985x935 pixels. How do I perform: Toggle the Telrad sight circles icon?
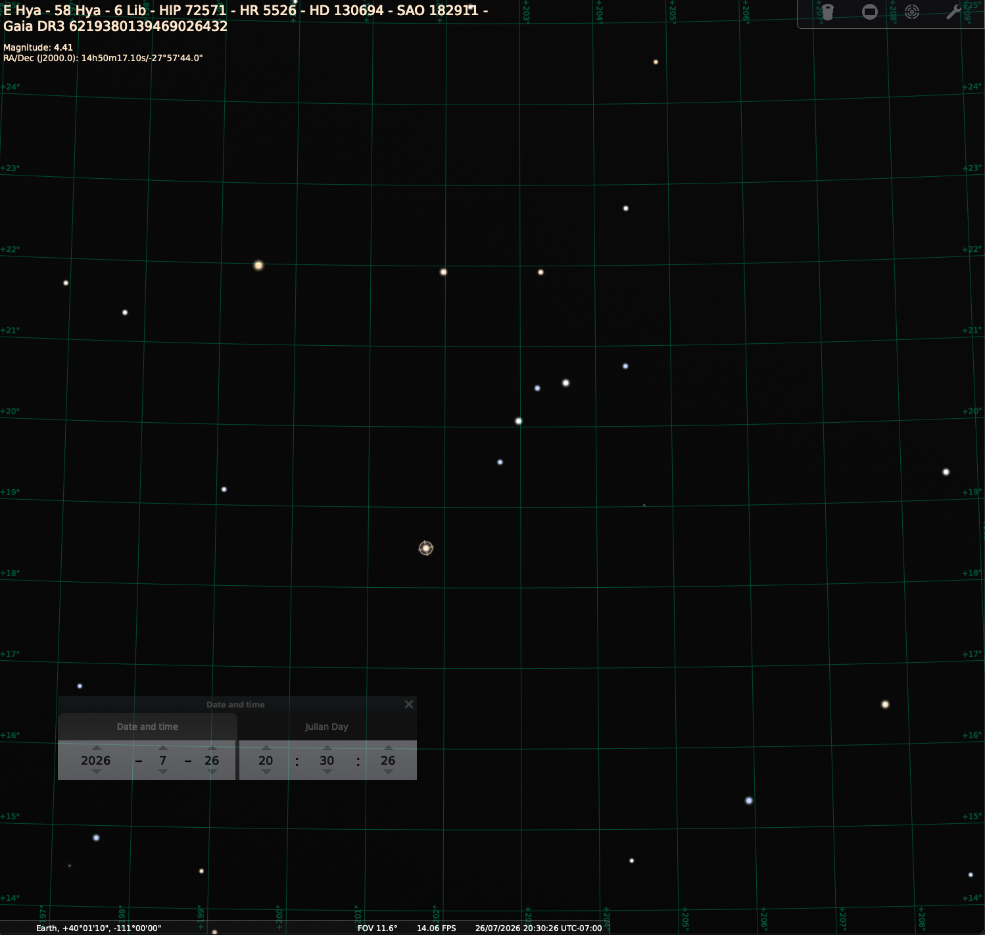(x=912, y=12)
